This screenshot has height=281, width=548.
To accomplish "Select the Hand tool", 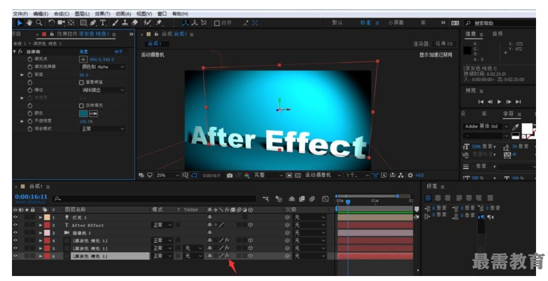I will (x=29, y=23).
